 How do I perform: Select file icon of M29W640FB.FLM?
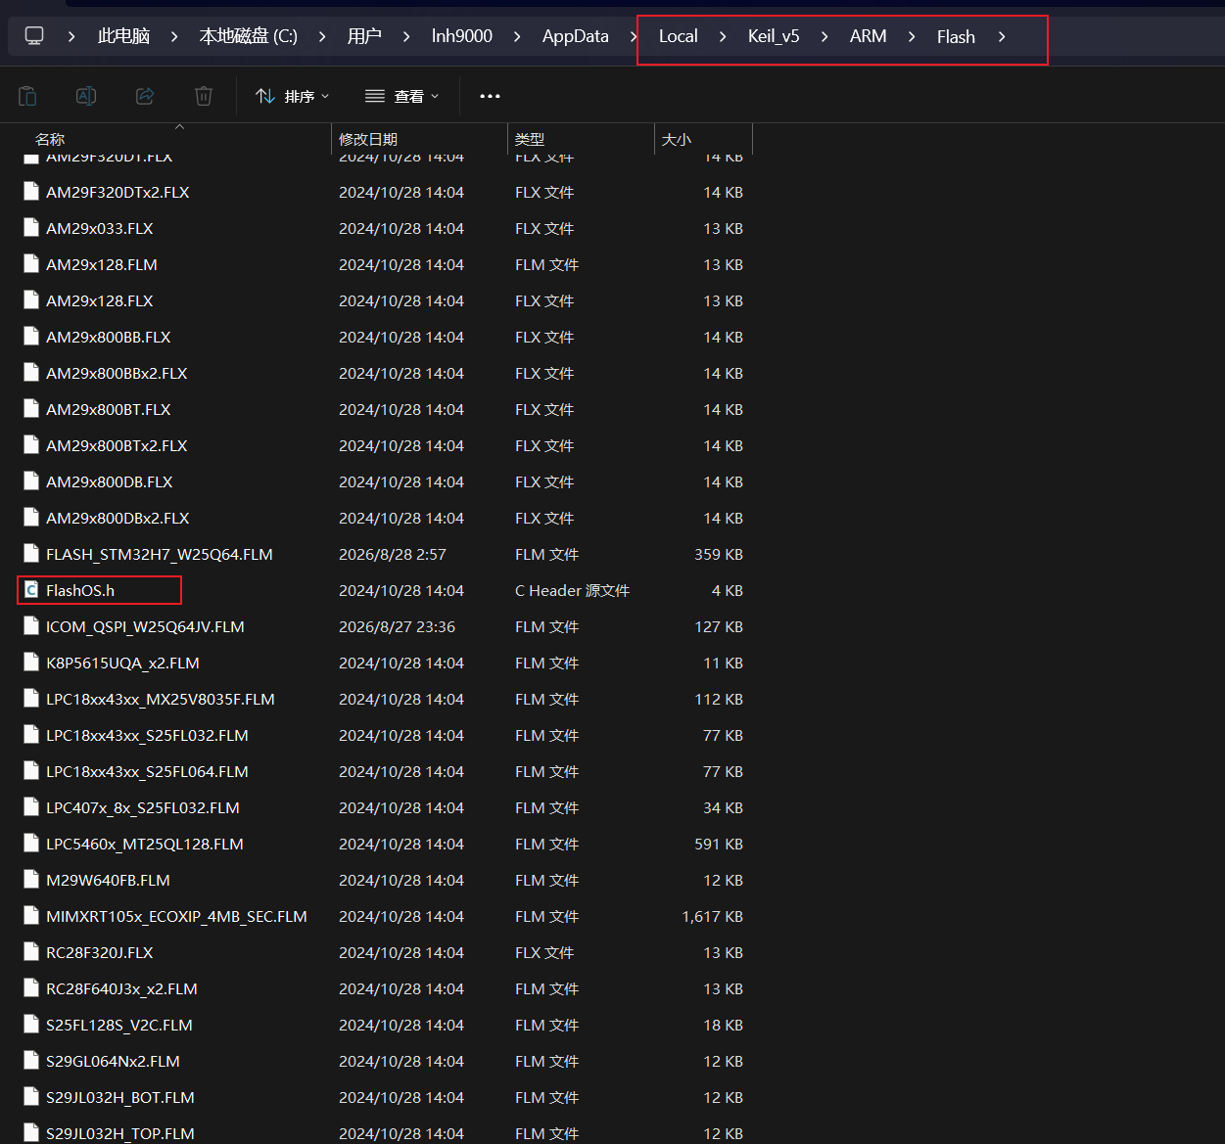click(x=31, y=880)
